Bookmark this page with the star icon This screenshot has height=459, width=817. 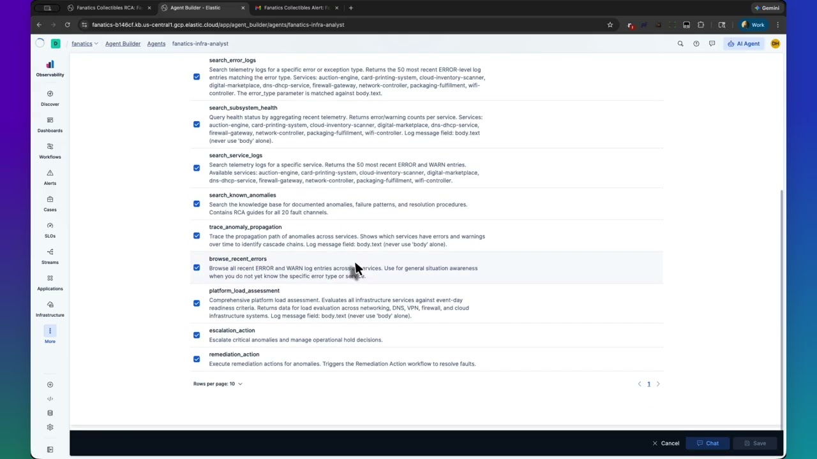coord(610,25)
